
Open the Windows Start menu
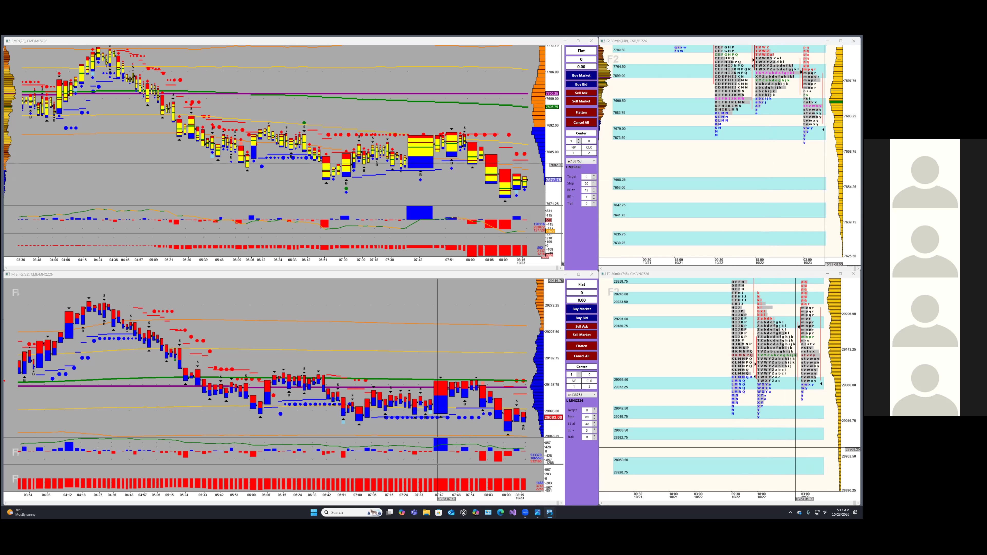(x=314, y=512)
